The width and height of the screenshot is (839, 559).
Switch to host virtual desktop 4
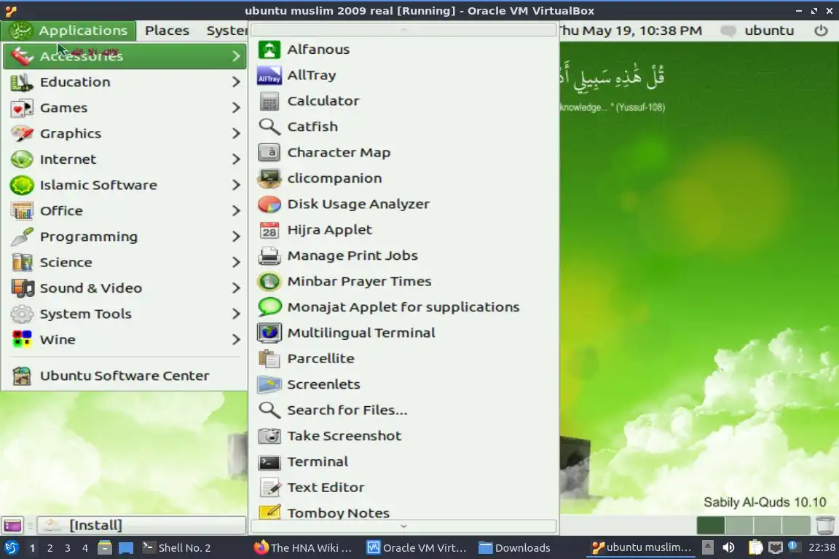click(84, 548)
